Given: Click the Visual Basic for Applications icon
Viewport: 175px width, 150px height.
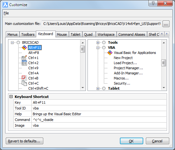Looking at the screenshot, I should 110,53.
